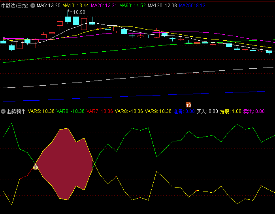Select the 趋势骑牛 indicator name
The height and width of the screenshot is (214, 275).
(16, 111)
